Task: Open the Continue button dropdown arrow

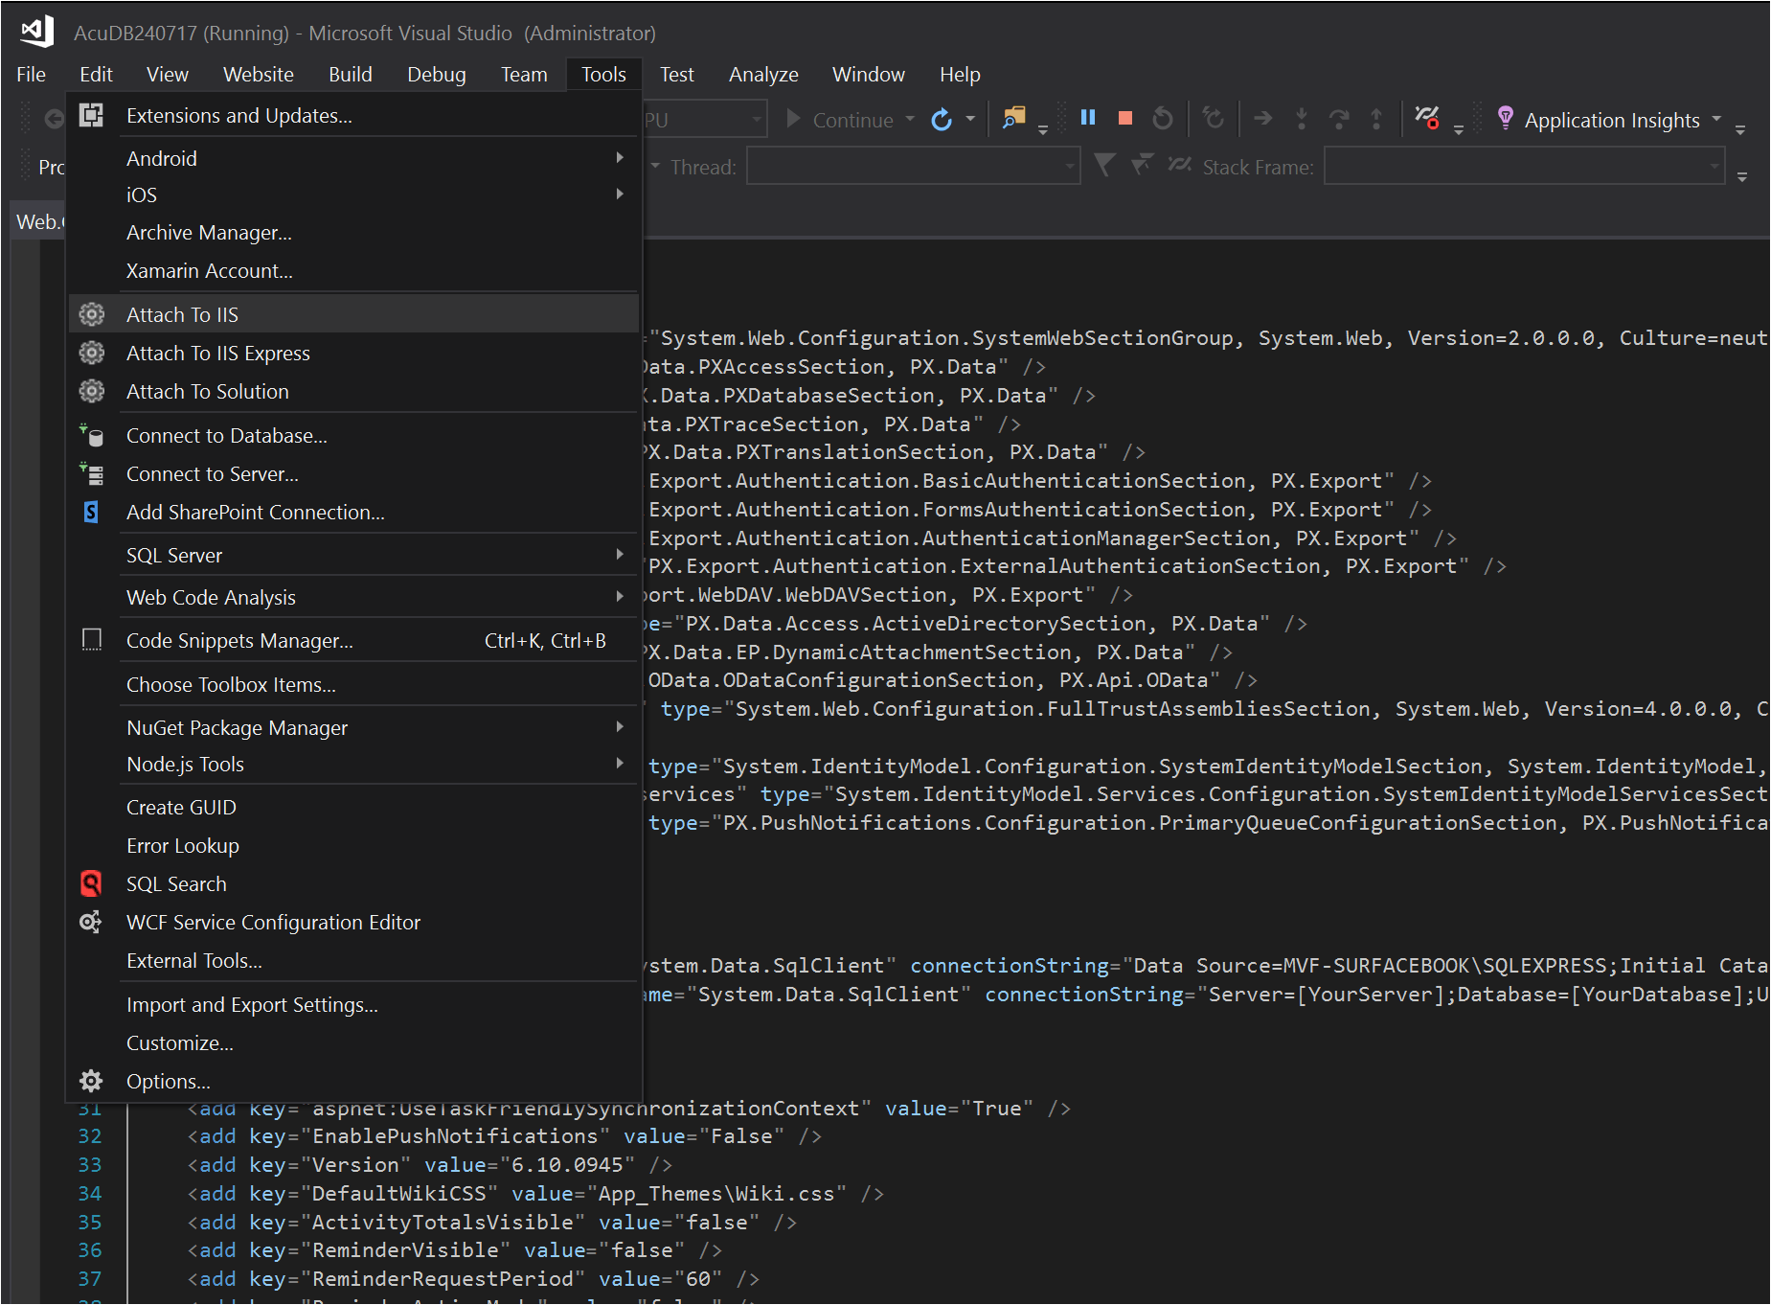Action: pos(910,119)
